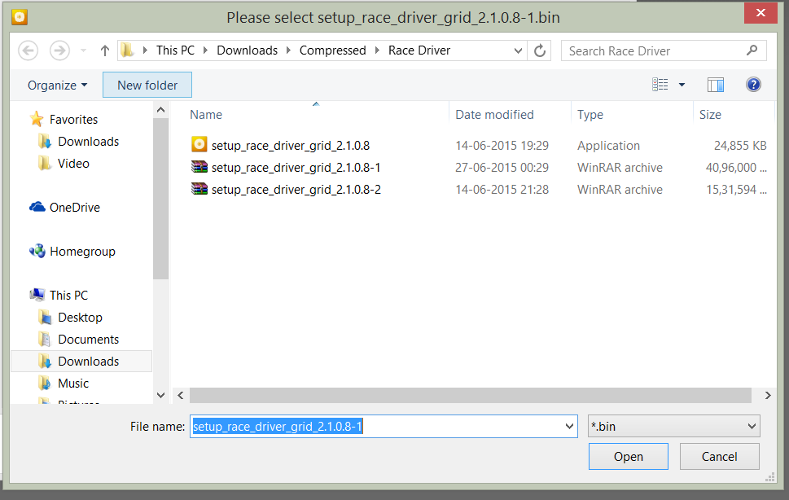Open Help with the question mark icon
This screenshot has width=789, height=500.
coord(753,85)
